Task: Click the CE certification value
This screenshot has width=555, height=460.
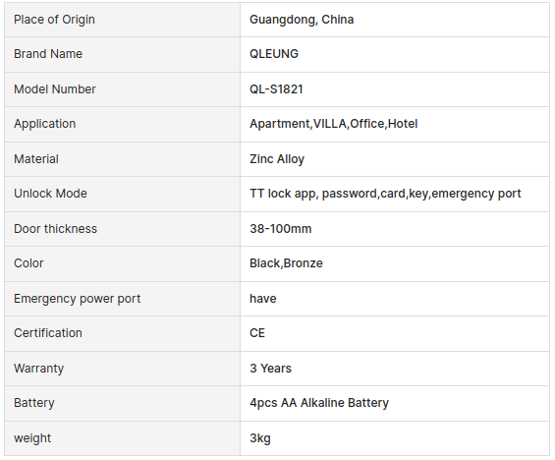Action: click(x=257, y=333)
